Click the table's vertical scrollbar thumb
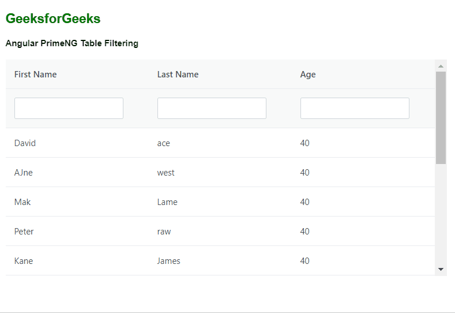455x313 pixels. 441,118
